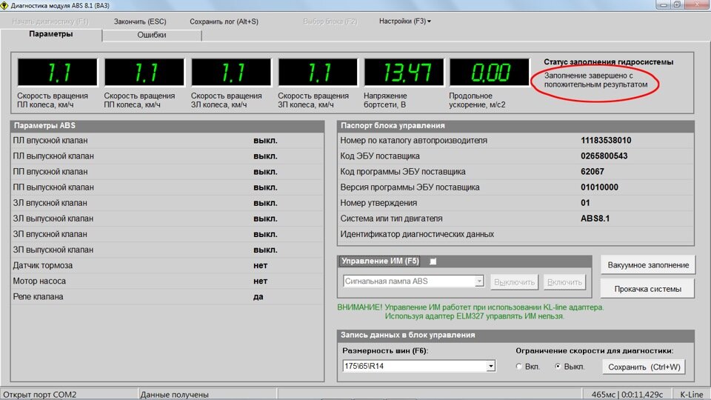Viewport: 711px width, 400px height.
Task: Expand the tire size 175\65\R14 dropdown arrow
Action: pos(490,366)
